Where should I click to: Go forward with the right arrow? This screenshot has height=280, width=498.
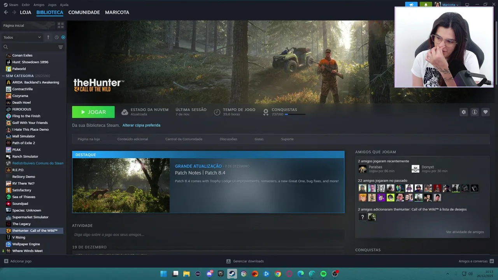14,12
